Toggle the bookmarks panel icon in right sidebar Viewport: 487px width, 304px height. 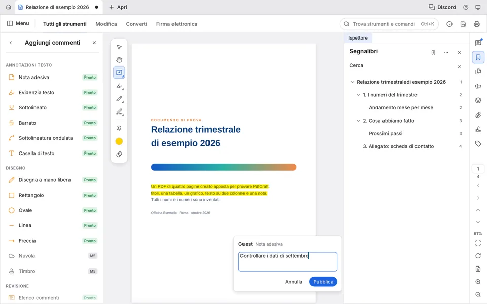pyautogui.click(x=478, y=57)
